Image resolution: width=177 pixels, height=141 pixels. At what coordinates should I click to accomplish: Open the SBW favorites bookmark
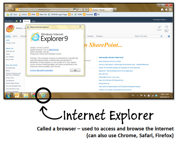coord(32,15)
